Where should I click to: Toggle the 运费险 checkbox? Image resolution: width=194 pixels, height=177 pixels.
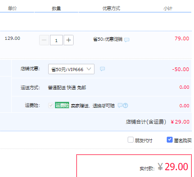point(51,105)
